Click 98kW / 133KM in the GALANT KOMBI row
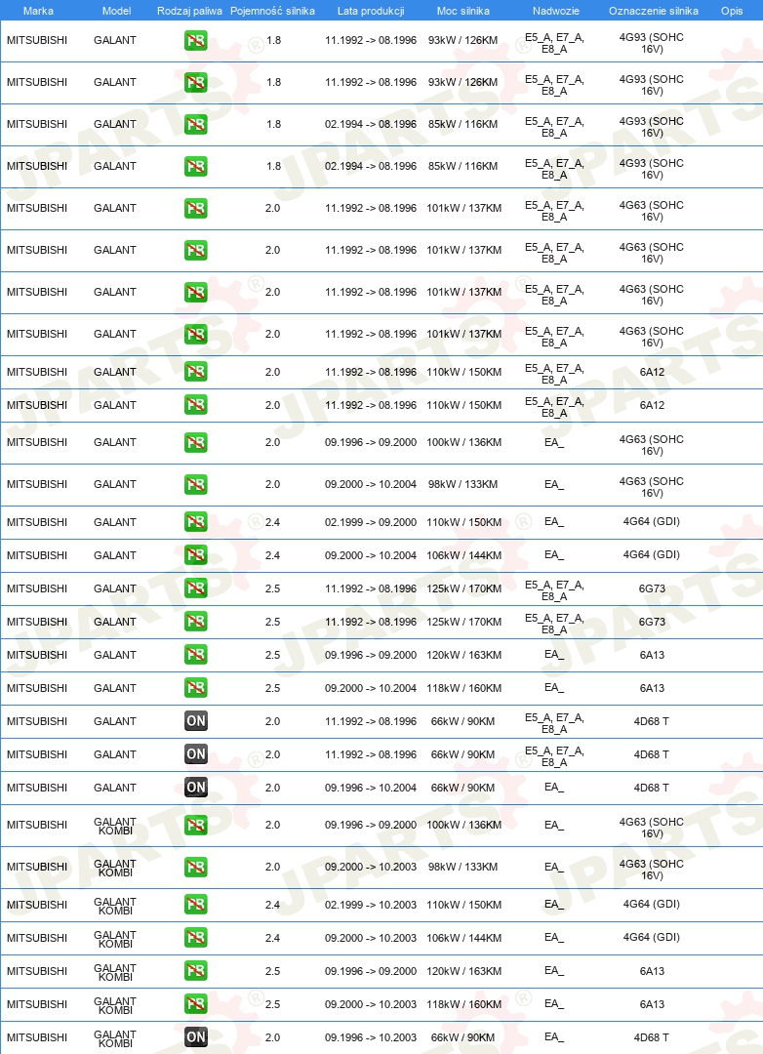Image resolution: width=763 pixels, height=1054 pixels. 463,868
